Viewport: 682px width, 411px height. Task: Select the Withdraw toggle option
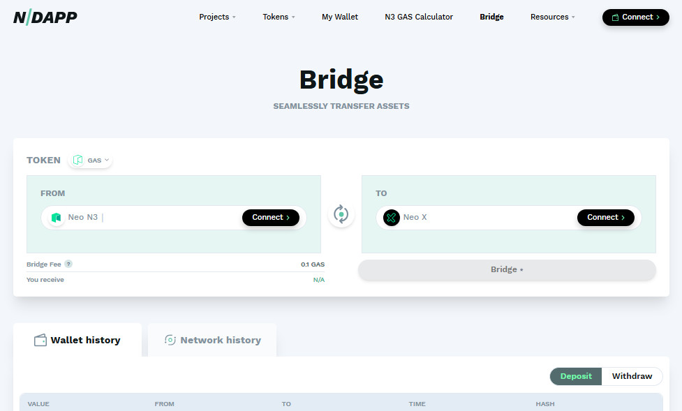(632, 376)
